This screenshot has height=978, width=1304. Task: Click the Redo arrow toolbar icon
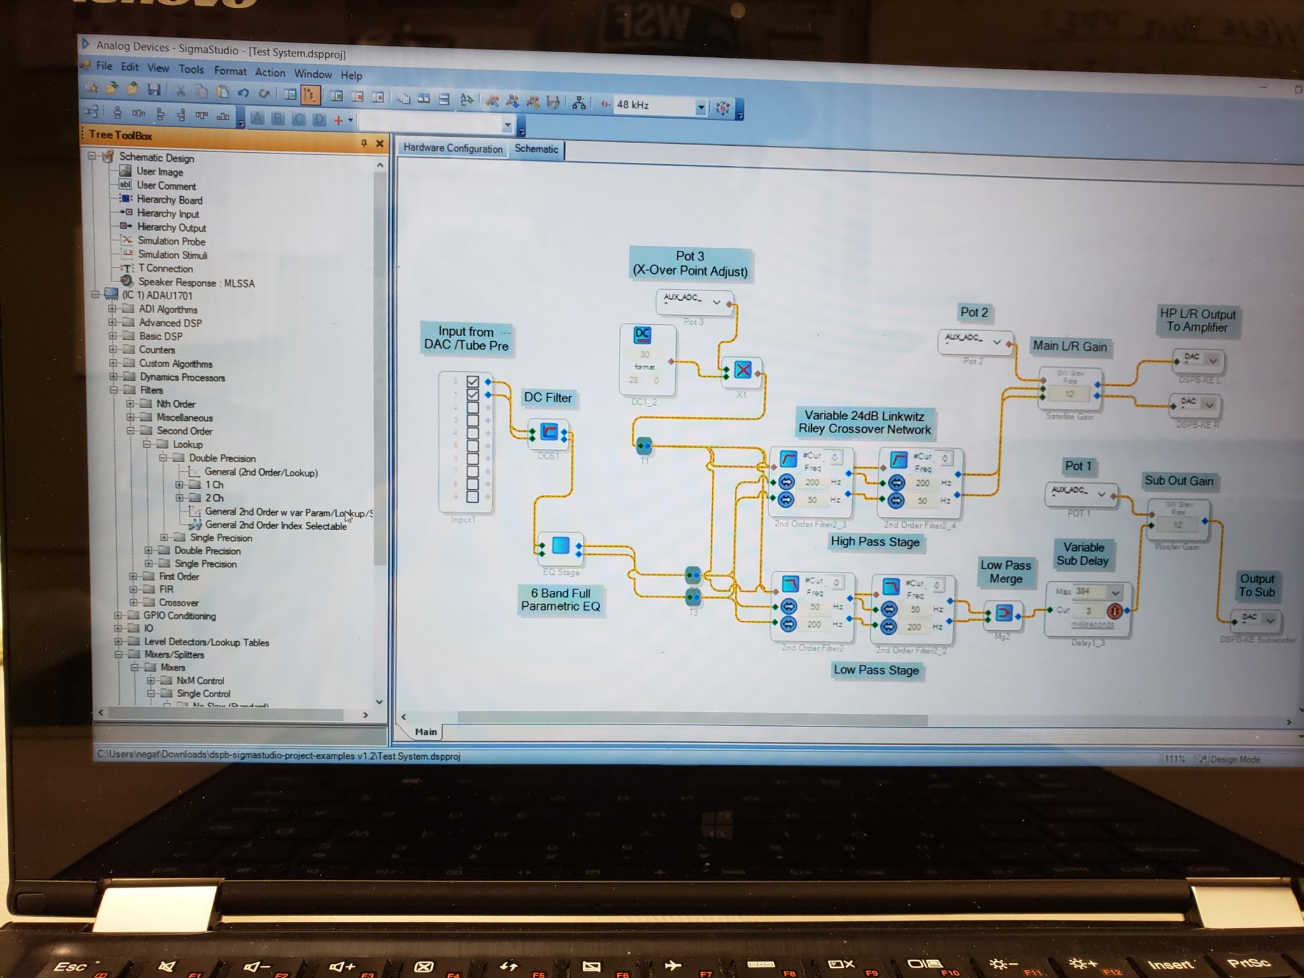pyautogui.click(x=264, y=94)
